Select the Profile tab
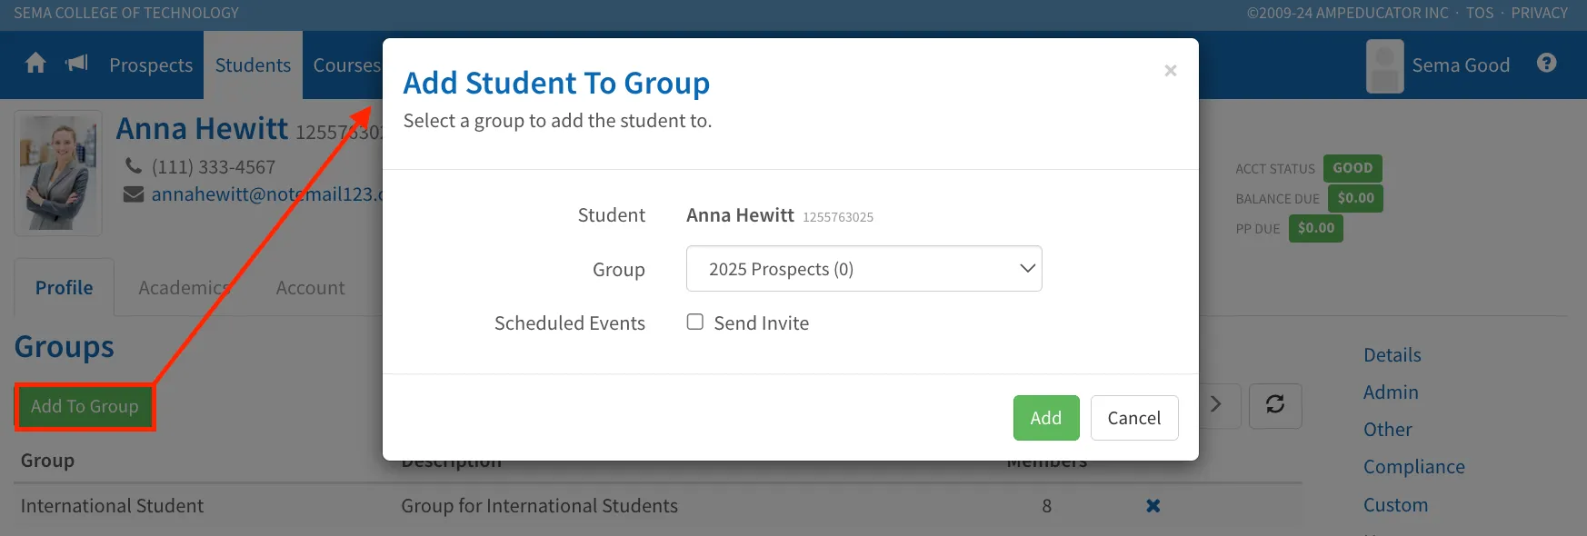This screenshot has height=536, width=1587. tap(64, 288)
